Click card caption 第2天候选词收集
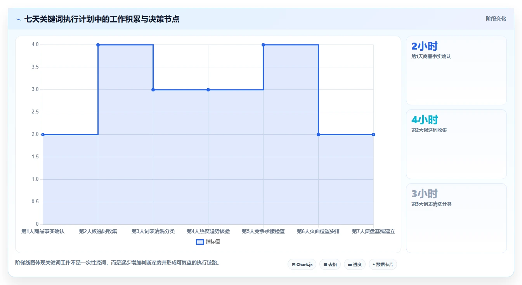Screen dimensions: 522x285 (429, 130)
